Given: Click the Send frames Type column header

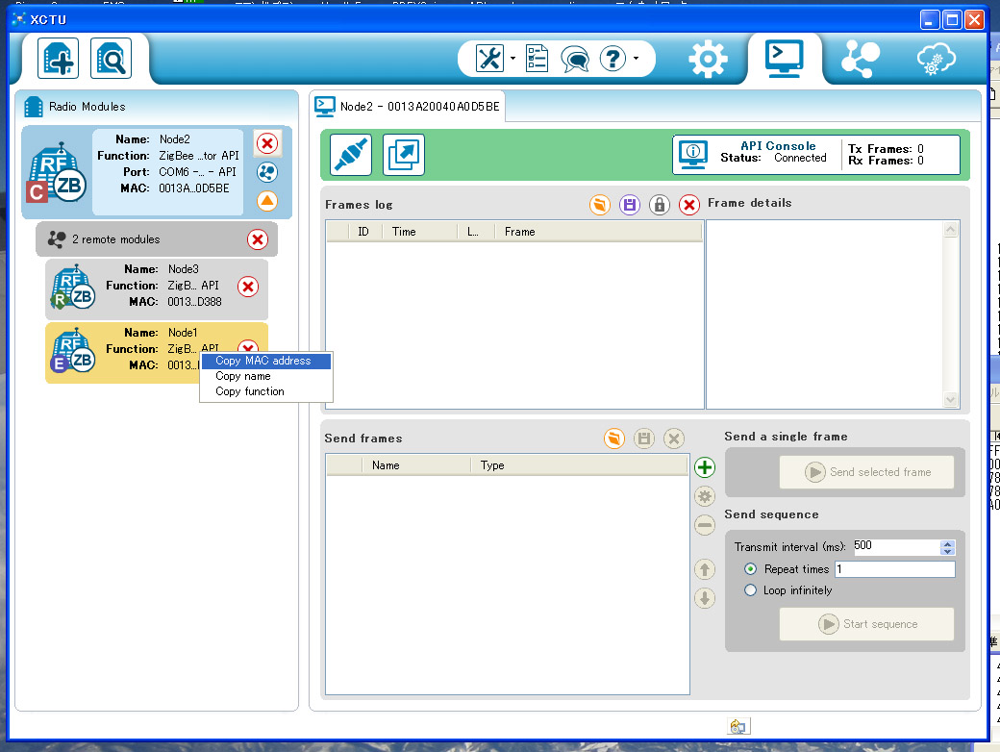Looking at the screenshot, I should [580, 465].
